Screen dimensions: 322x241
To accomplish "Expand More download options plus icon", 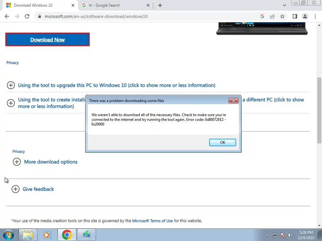I will tap(17, 162).
